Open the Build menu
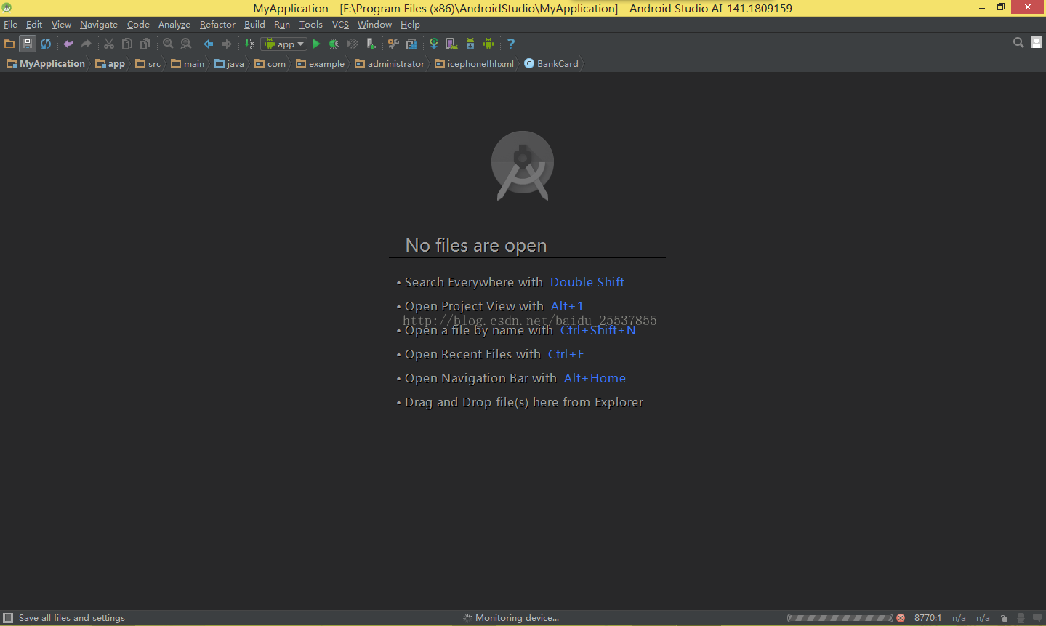 click(254, 25)
